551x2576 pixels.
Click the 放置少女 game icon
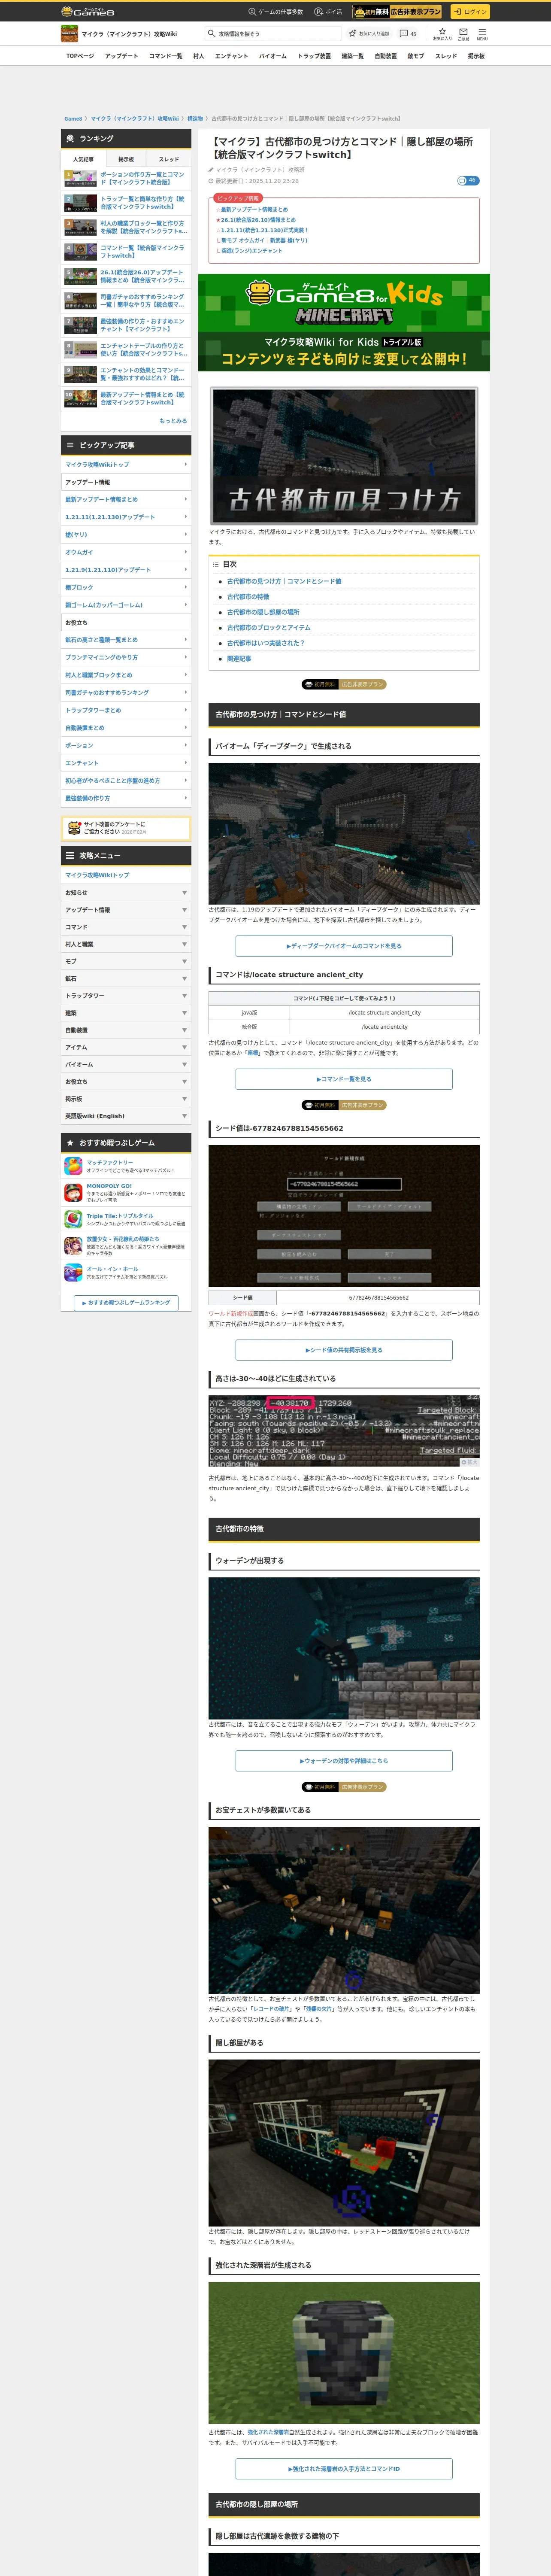(73, 1246)
